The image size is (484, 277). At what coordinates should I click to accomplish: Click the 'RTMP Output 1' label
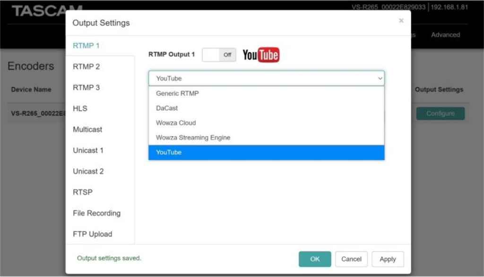coord(172,55)
